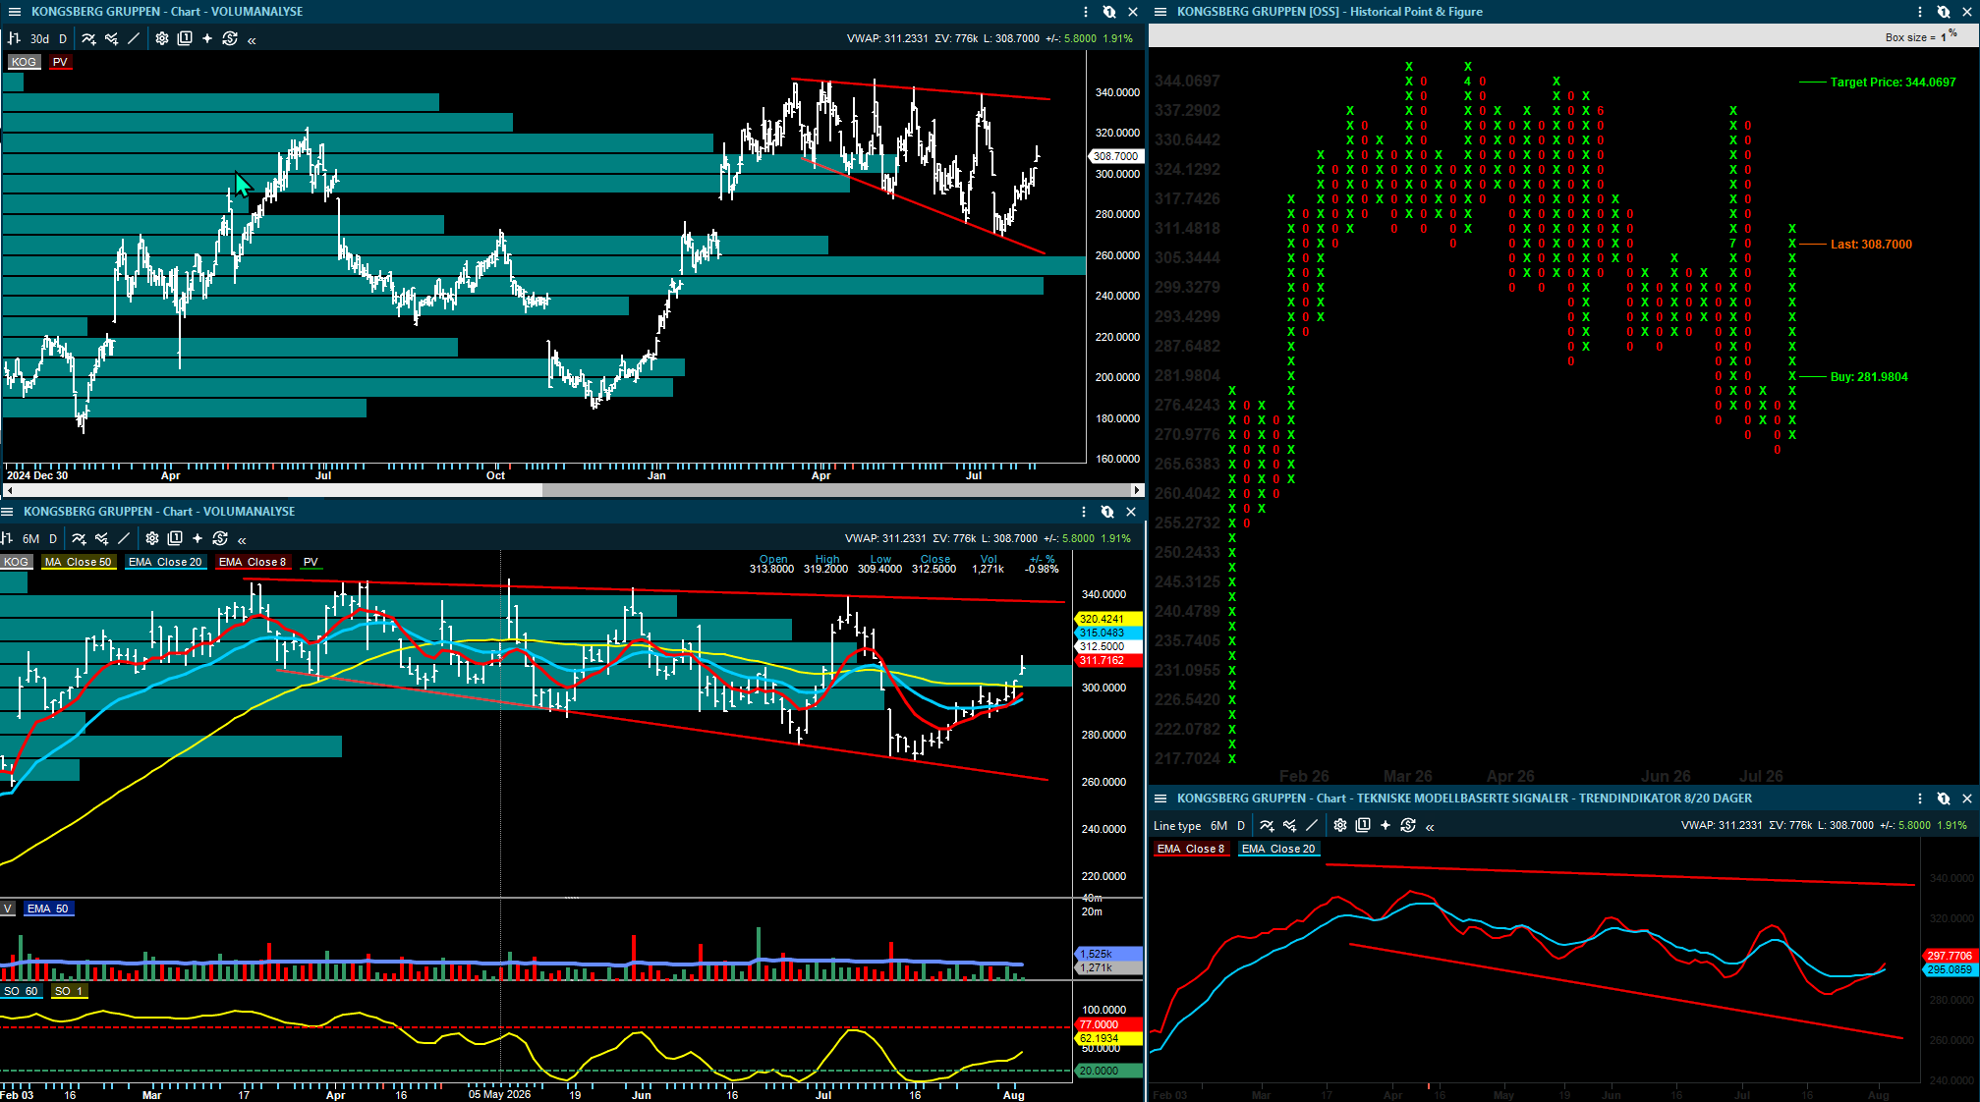Click the Last: 308.7000 label in Point & Figure
This screenshot has height=1102, width=1980.
point(1871,245)
